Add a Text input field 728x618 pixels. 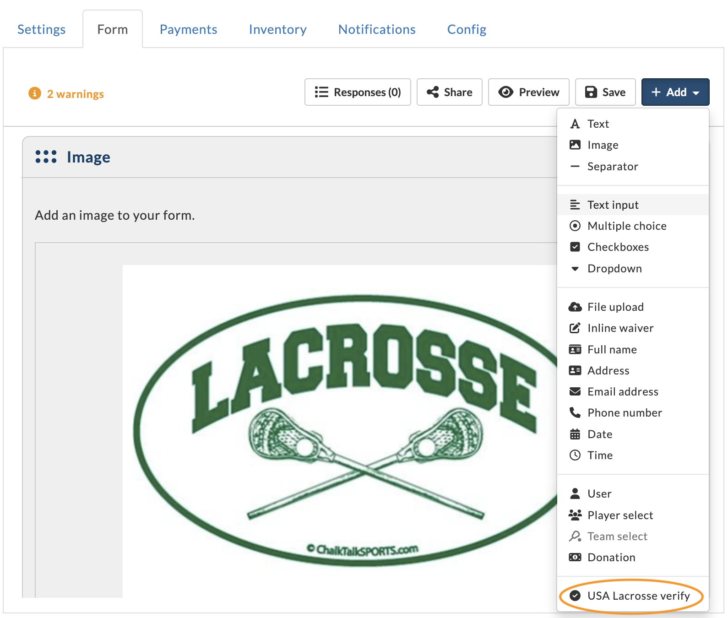(x=633, y=205)
